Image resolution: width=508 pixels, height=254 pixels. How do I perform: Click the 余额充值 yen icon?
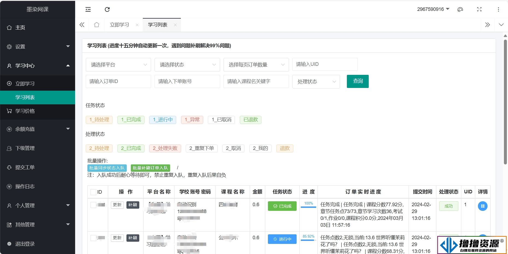[x=9, y=129]
